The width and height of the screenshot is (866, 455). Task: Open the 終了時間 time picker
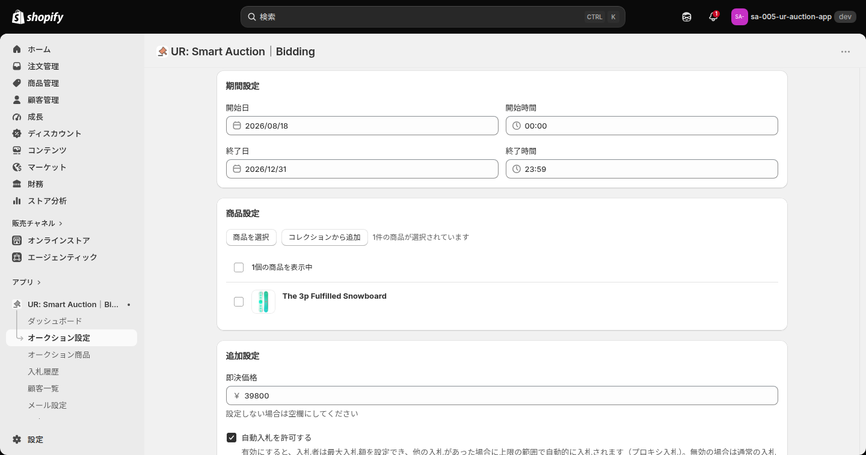pyautogui.click(x=642, y=169)
